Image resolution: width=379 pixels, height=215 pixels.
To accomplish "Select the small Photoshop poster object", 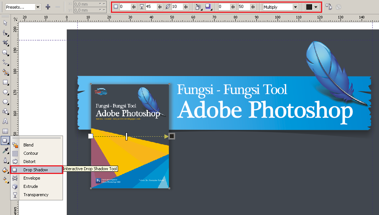I will [x=130, y=136].
